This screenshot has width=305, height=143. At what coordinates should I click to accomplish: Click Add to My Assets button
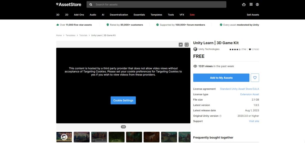[221, 78]
